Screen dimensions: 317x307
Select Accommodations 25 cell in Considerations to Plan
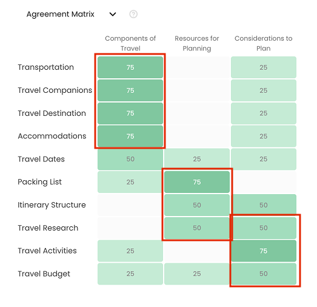click(x=264, y=136)
